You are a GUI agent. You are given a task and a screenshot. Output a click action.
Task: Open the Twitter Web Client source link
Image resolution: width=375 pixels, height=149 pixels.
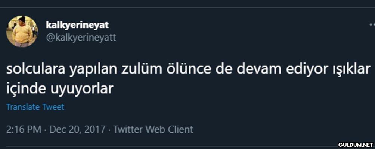(153, 129)
